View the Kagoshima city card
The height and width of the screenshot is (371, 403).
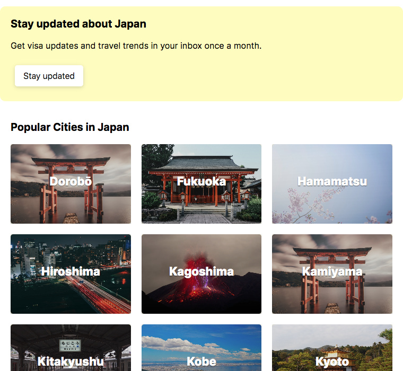coord(202,274)
